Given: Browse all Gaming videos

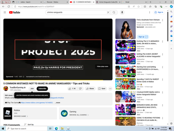Looking at the screenshot, I should pos(86,114).
